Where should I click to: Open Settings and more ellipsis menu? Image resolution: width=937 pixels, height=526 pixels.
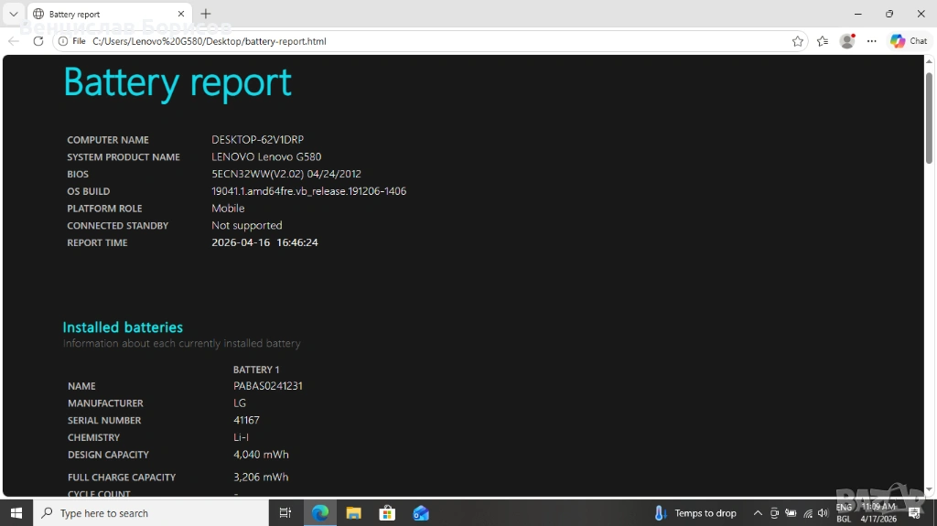[x=872, y=41]
